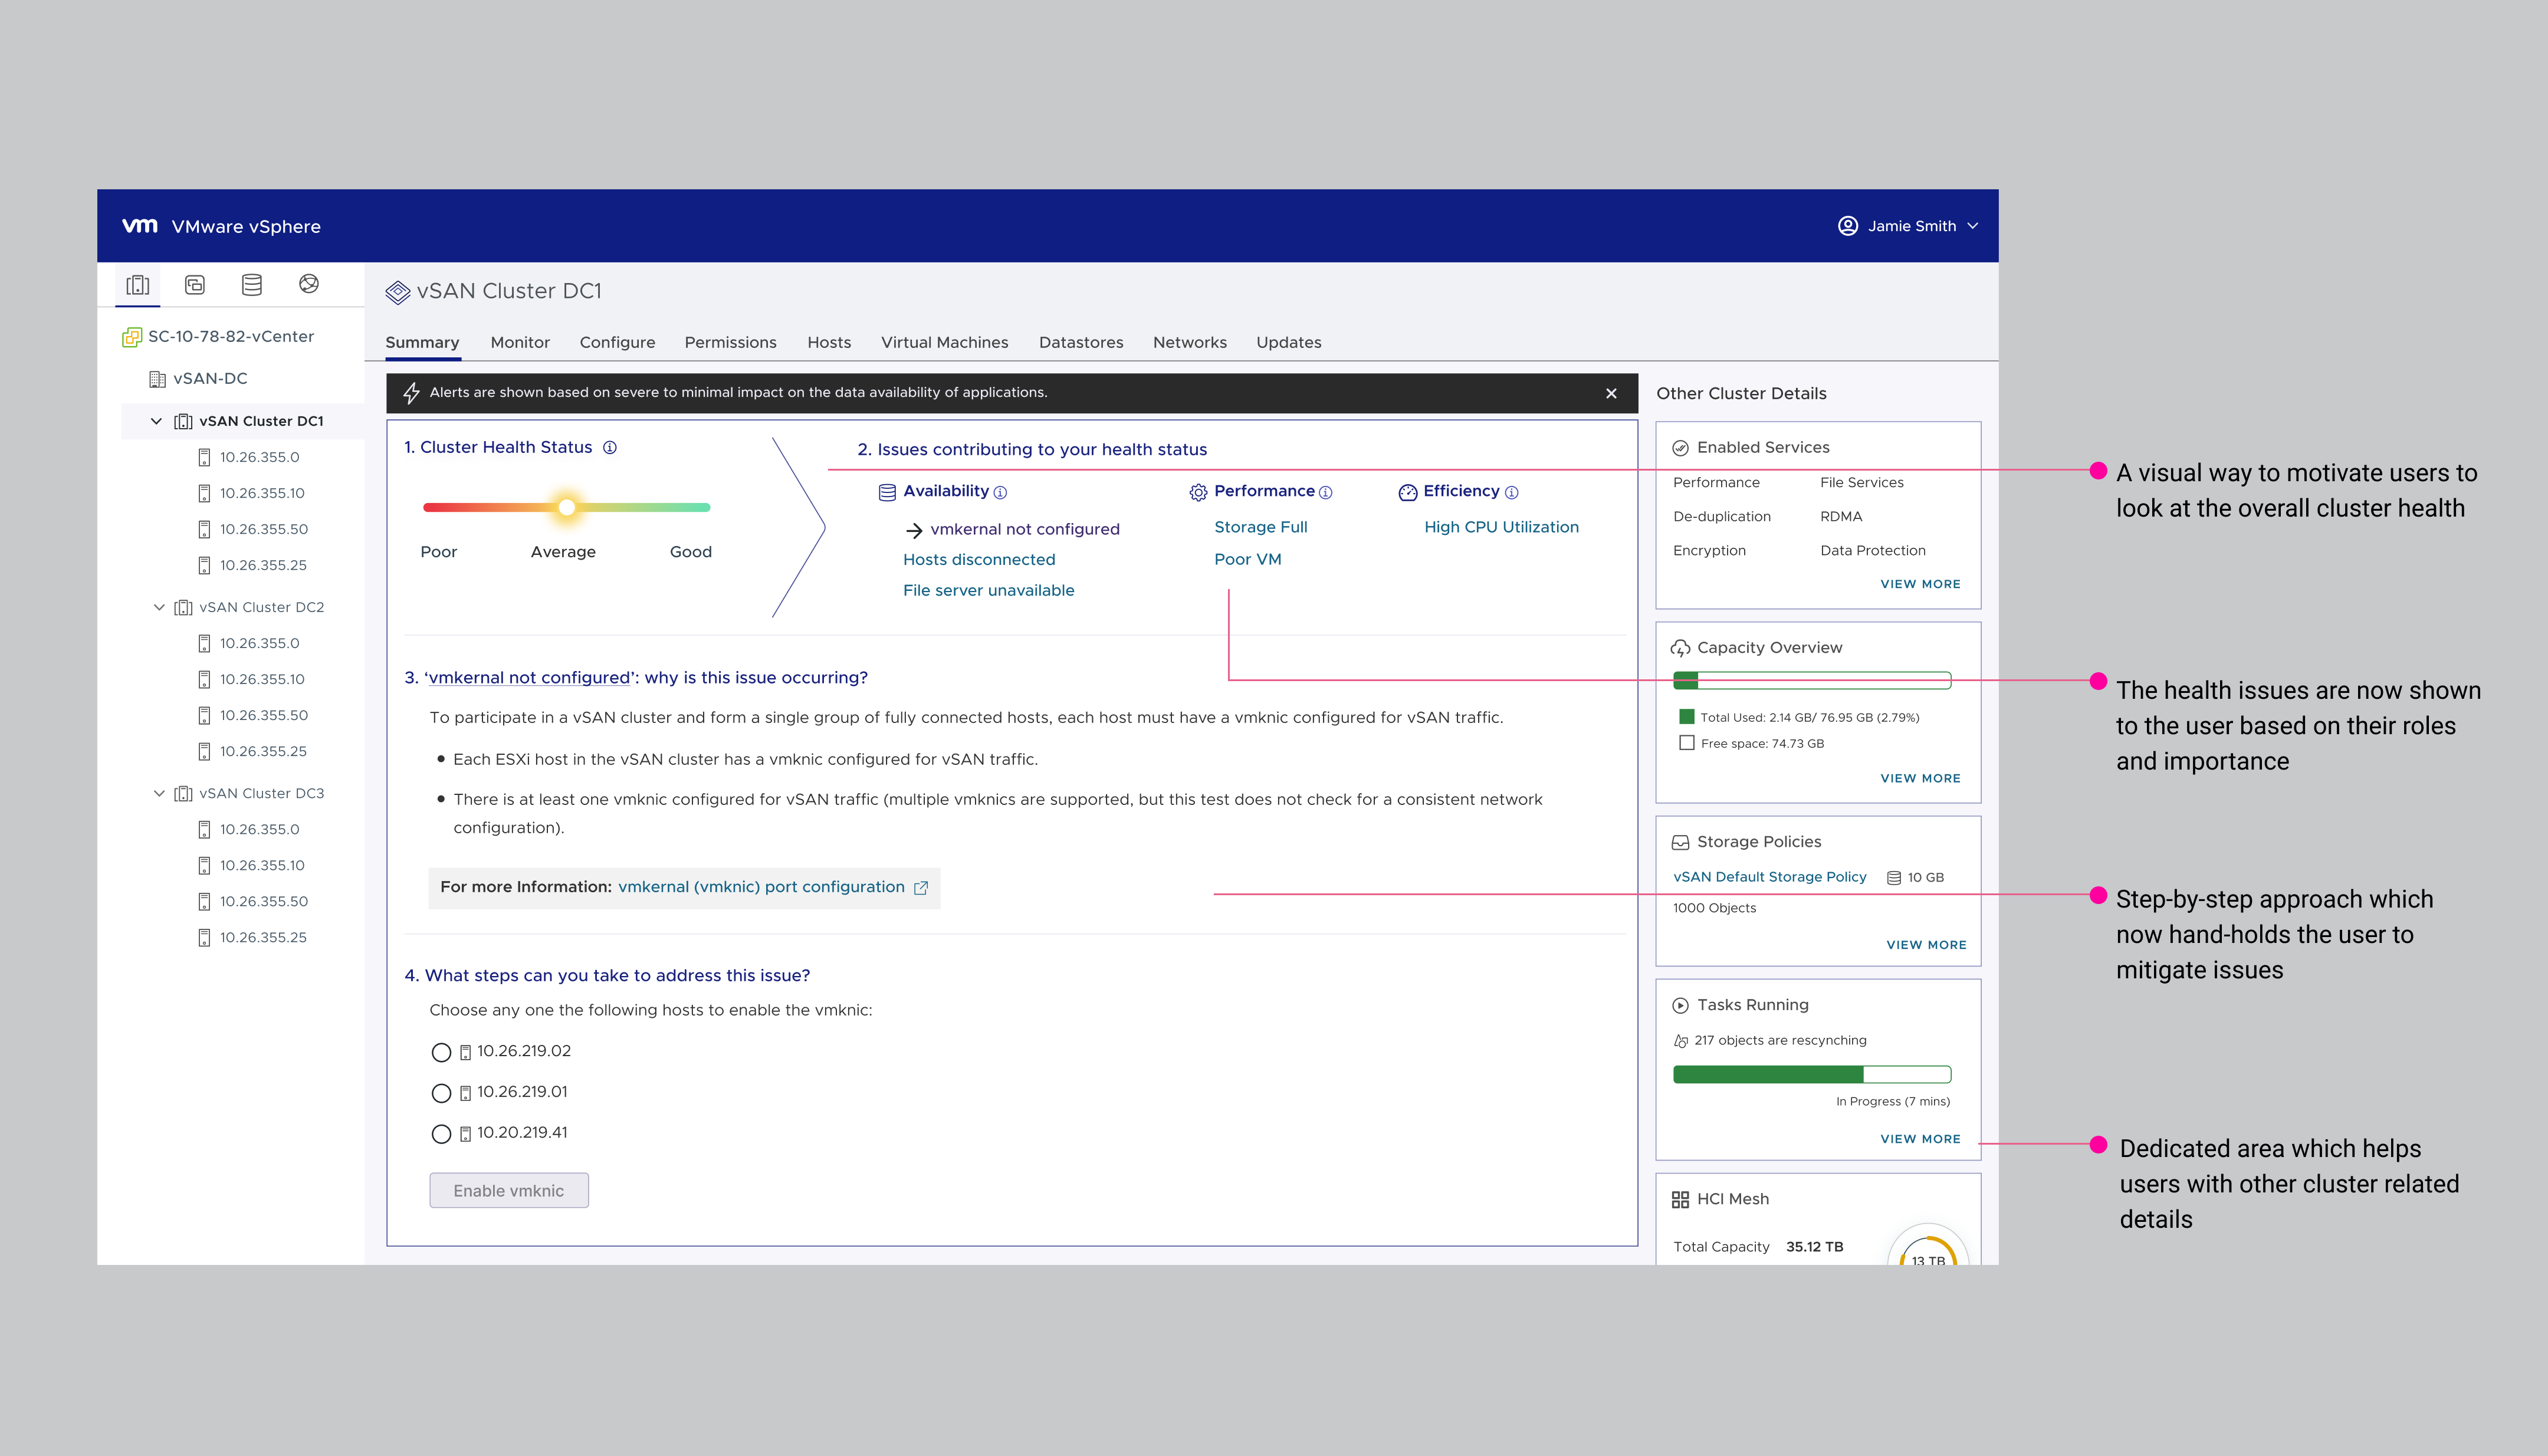Image resolution: width=2548 pixels, height=1456 pixels.
Task: Click the info icon next to Cluster Health Status
Action: point(610,448)
